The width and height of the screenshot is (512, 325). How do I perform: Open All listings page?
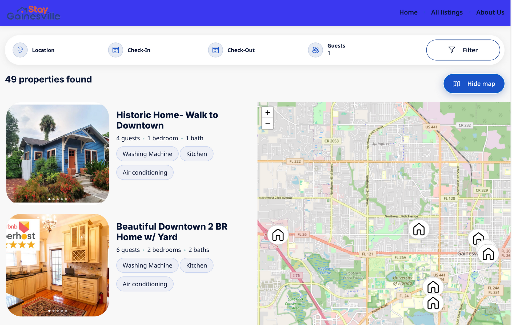pos(447,12)
